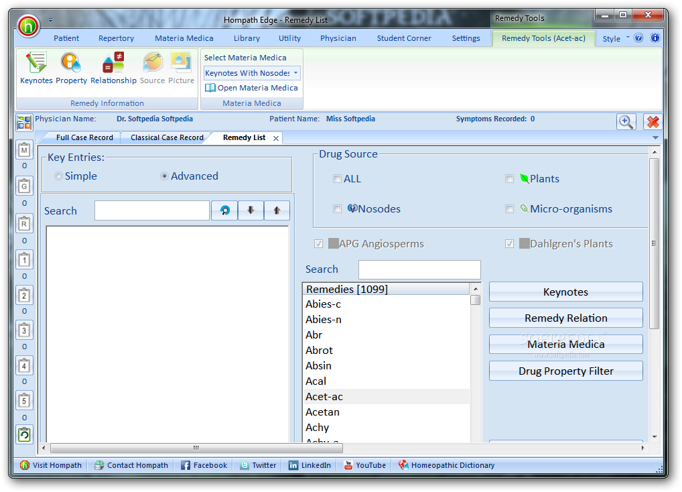Click the Keynotes button

pyautogui.click(x=565, y=292)
